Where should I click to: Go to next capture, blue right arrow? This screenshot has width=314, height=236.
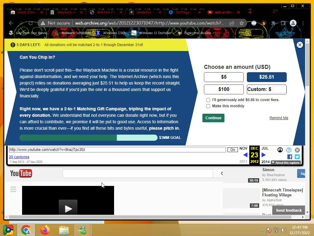pos(263,155)
